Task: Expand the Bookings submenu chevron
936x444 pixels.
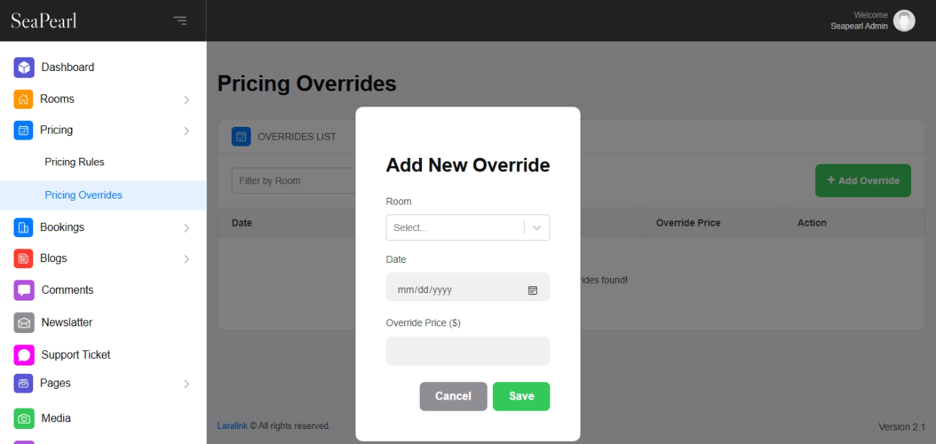Action: [186, 228]
